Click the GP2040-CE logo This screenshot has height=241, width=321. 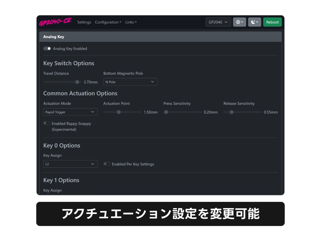tap(55, 22)
